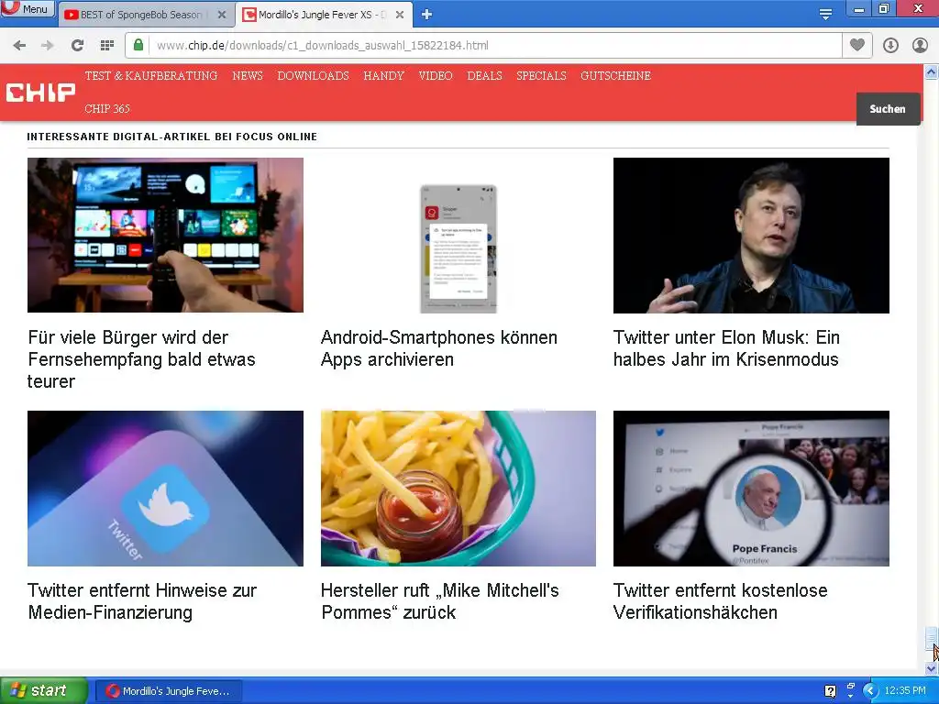Open 'Android-Smartphones können Apps archivieren' headline

point(439,348)
